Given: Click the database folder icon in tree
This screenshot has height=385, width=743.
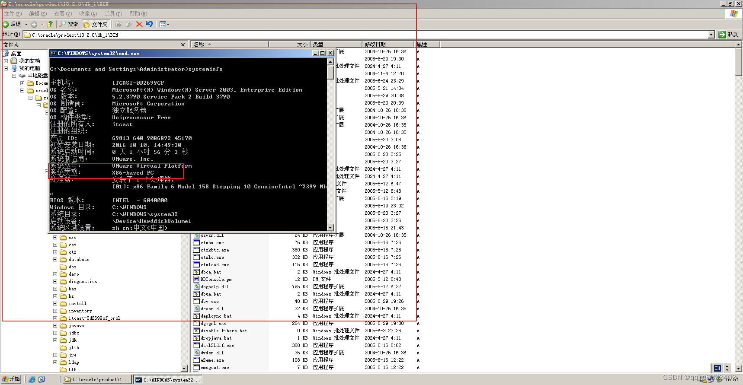Looking at the screenshot, I should [63, 260].
